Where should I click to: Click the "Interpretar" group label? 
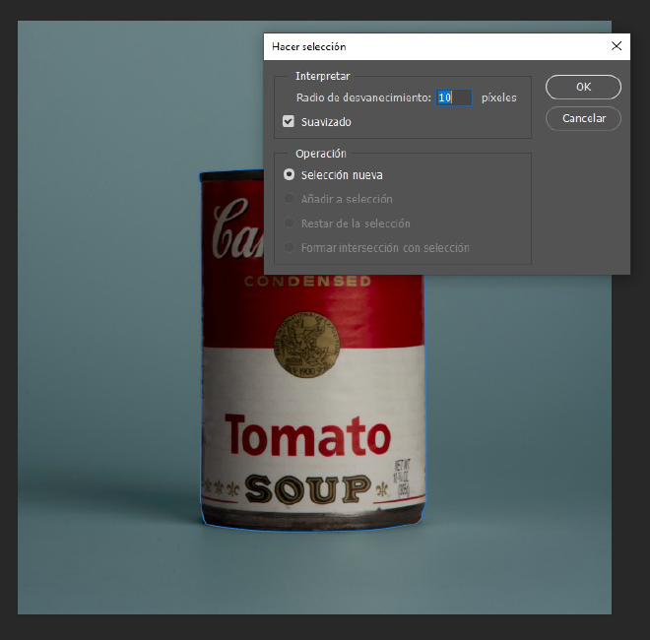pyautogui.click(x=322, y=76)
